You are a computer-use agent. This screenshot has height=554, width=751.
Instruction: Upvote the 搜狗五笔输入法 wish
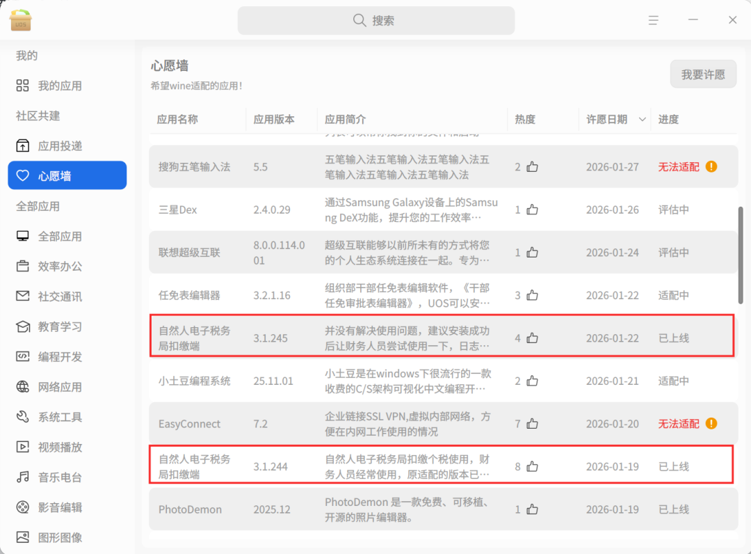[x=531, y=166]
